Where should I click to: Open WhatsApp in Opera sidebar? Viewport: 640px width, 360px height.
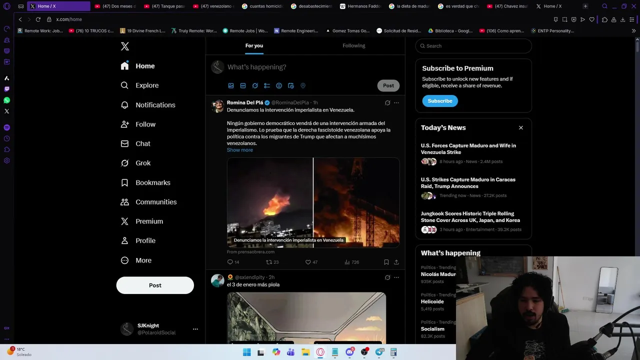coord(6,100)
